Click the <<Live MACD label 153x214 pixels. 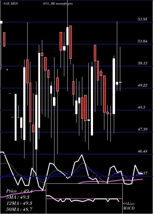(x=129, y=206)
